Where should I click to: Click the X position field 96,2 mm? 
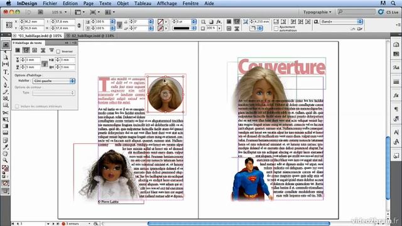pos(34,22)
